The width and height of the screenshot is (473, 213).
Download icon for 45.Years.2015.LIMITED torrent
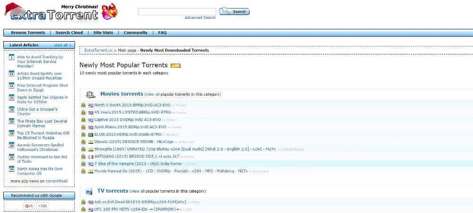pos(84,113)
